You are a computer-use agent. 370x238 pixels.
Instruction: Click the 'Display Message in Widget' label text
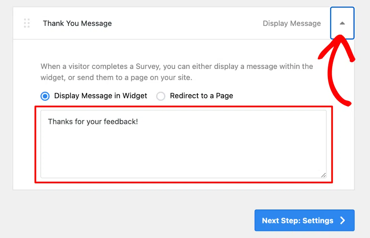pyautogui.click(x=100, y=96)
